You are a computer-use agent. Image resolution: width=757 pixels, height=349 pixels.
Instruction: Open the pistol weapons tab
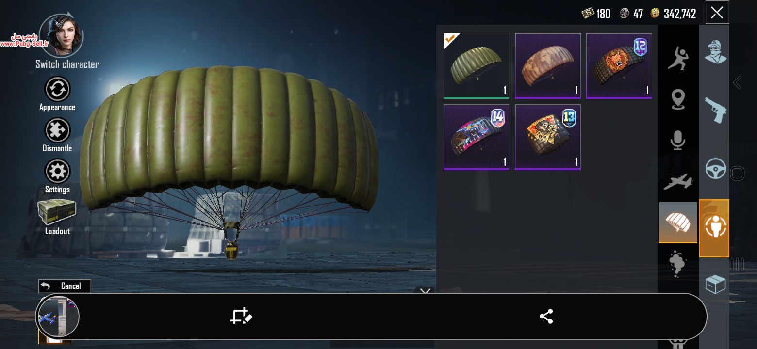pos(714,110)
